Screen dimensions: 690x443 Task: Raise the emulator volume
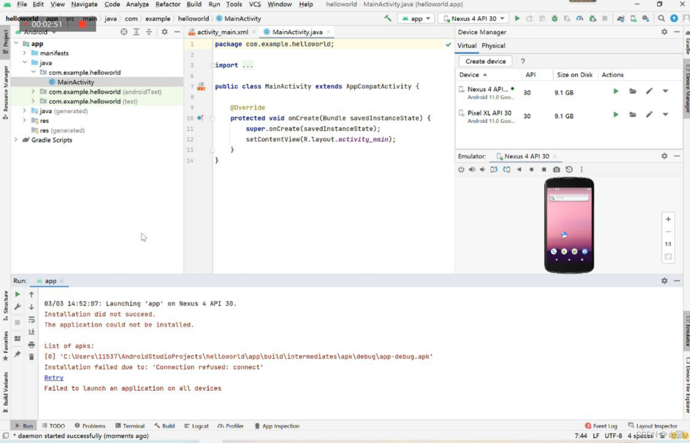point(472,169)
